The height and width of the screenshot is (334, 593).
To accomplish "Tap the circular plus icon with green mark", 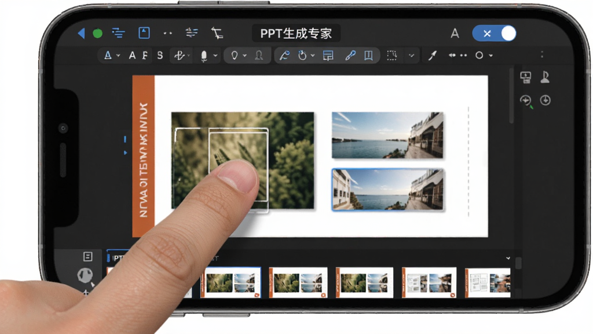I will pos(526,101).
